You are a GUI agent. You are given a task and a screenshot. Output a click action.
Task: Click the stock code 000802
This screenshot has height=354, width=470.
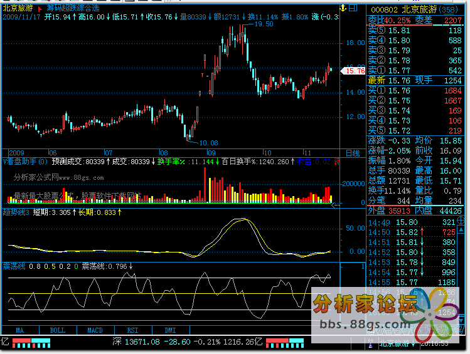[x=384, y=10]
